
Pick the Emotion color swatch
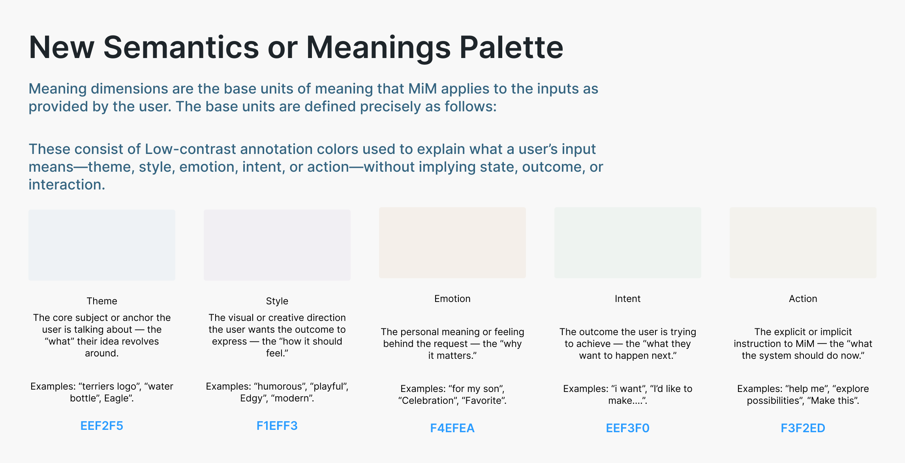tap(452, 243)
